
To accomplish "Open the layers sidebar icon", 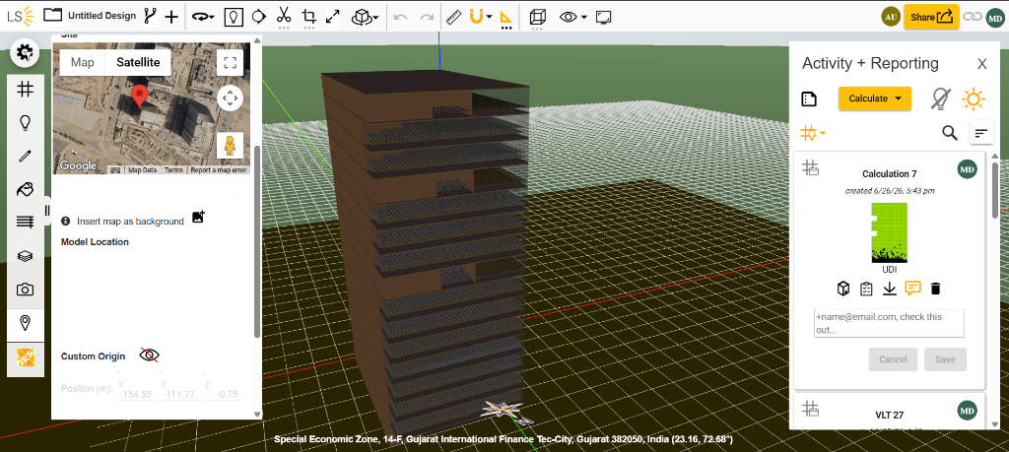I will (x=25, y=256).
